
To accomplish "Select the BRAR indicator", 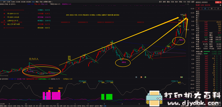I will (30, 106).
